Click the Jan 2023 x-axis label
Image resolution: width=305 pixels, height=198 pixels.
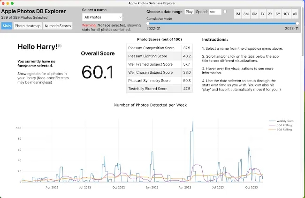pos(152,188)
